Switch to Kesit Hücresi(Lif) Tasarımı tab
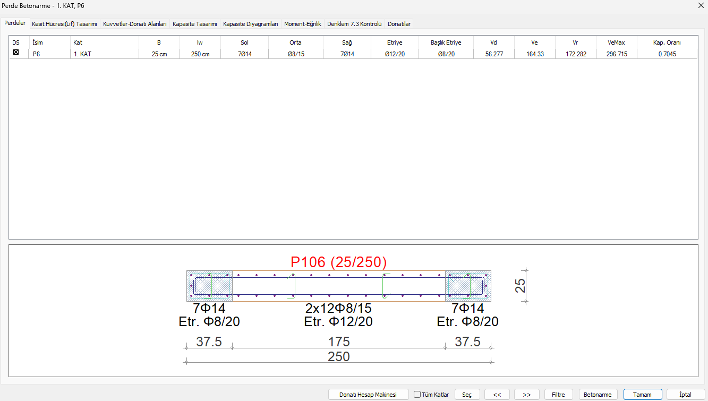708x401 pixels. click(x=64, y=24)
